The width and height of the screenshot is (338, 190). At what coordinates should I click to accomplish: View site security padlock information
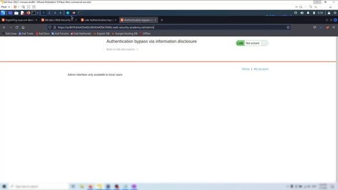[x=55, y=27]
